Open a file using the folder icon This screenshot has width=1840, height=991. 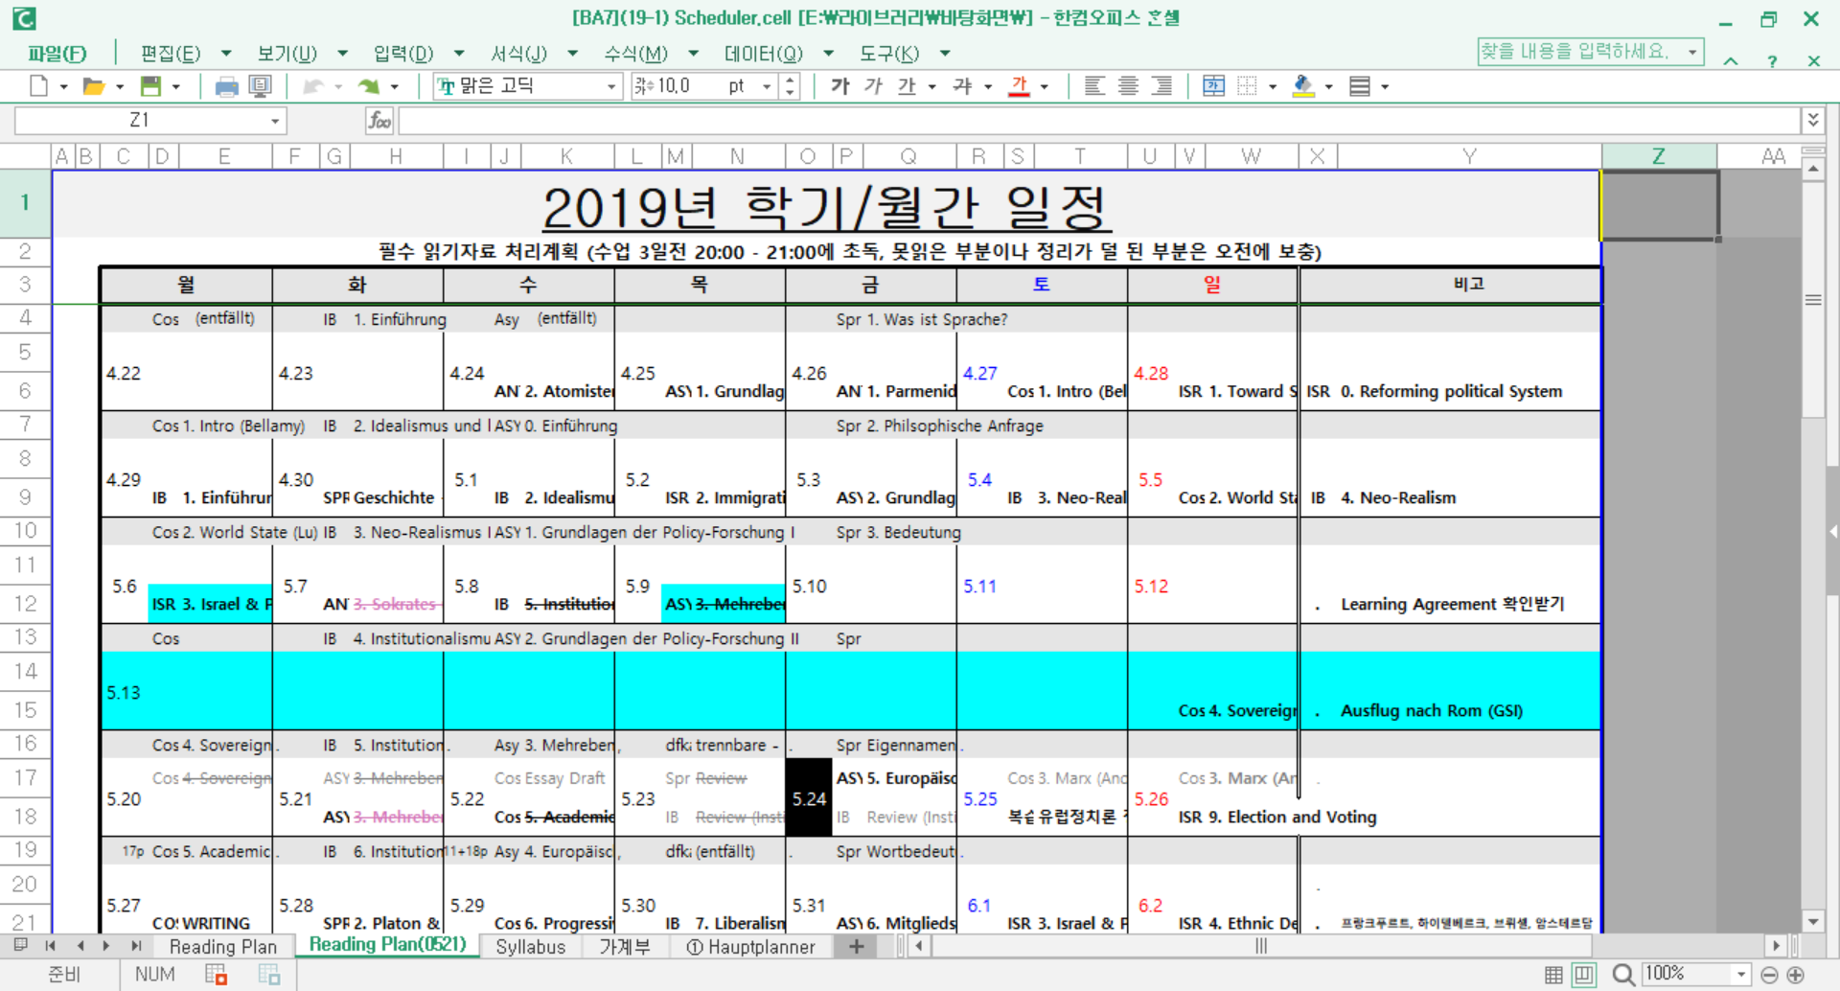(x=93, y=86)
